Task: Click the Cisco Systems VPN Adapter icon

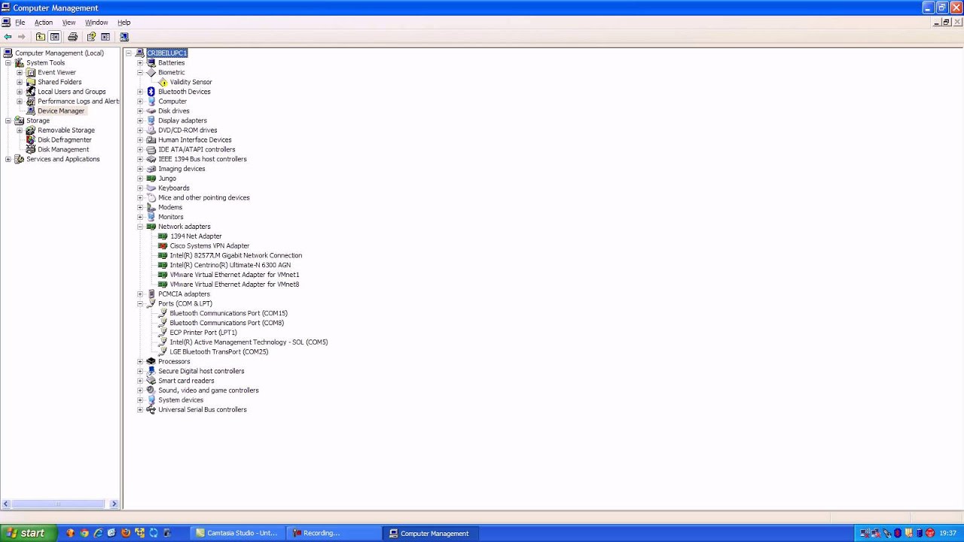Action: pyautogui.click(x=163, y=246)
